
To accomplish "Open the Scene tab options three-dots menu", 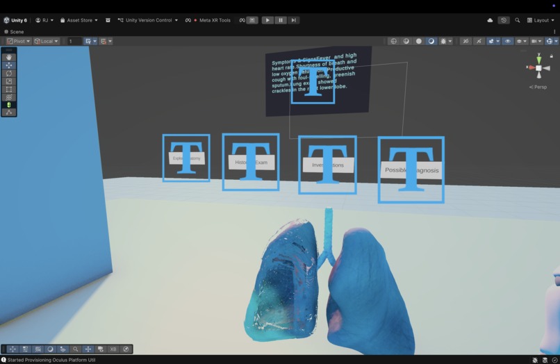I will tap(554, 32).
